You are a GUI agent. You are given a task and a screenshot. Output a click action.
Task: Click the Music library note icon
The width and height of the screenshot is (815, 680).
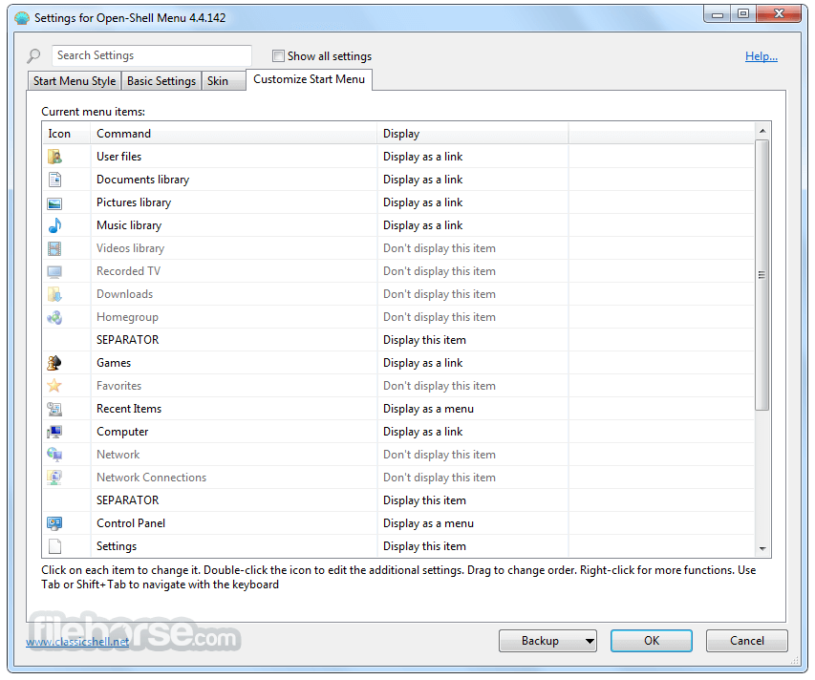pyautogui.click(x=54, y=225)
